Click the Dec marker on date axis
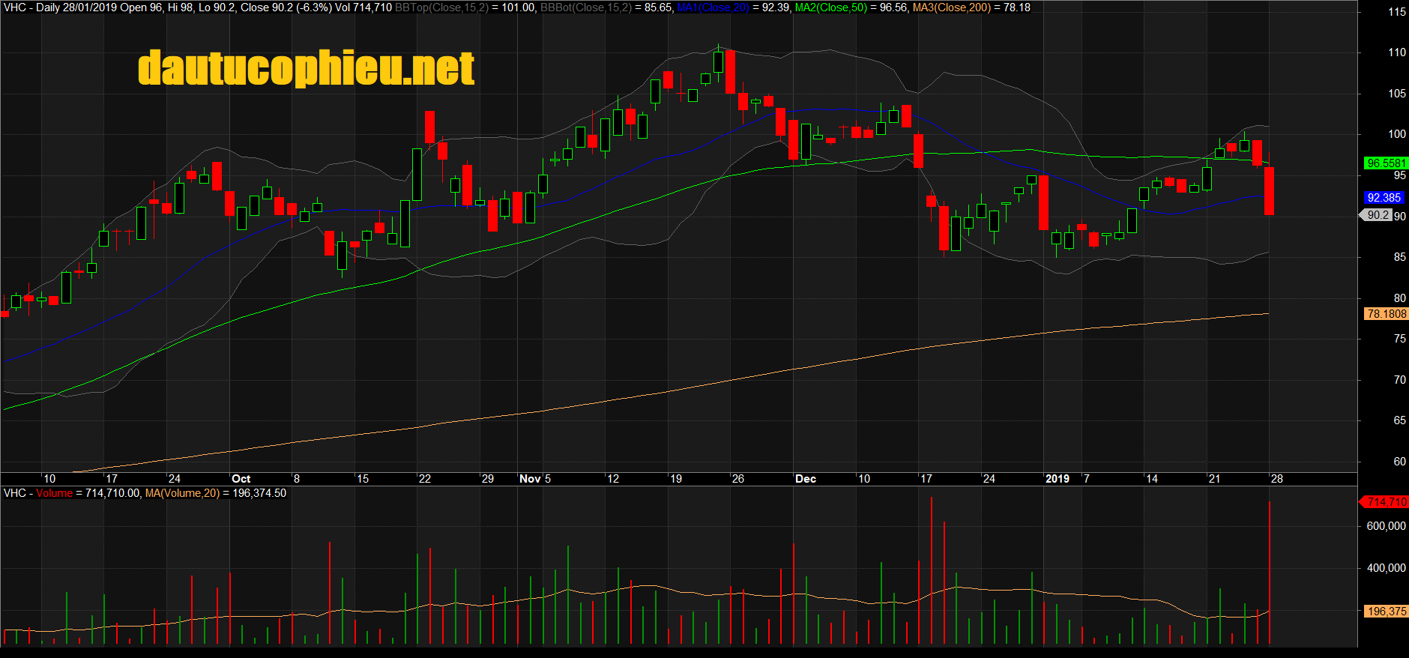This screenshot has width=1409, height=658. coord(806,479)
